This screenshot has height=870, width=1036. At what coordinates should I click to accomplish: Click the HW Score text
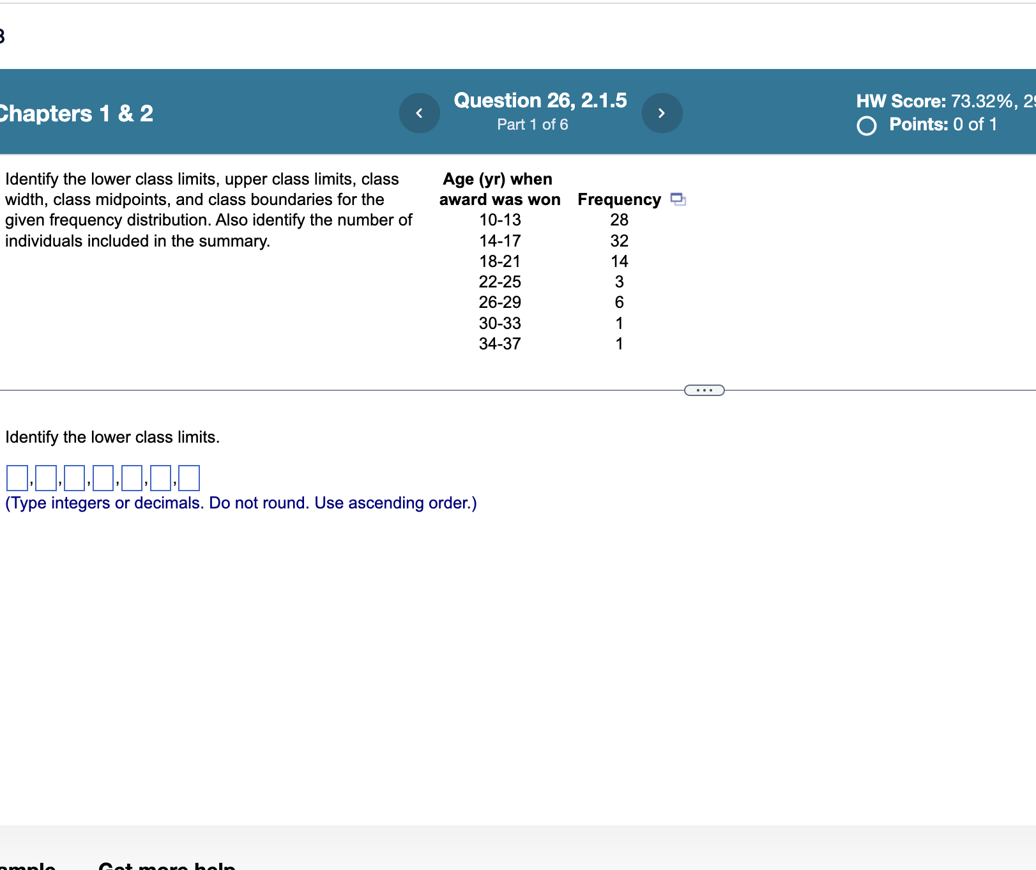[x=945, y=101]
